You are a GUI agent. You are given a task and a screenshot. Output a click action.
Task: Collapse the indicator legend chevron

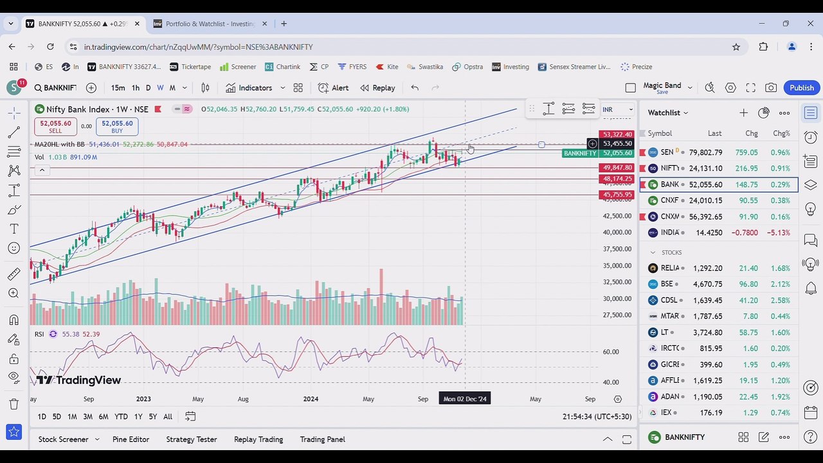pyautogui.click(x=42, y=170)
